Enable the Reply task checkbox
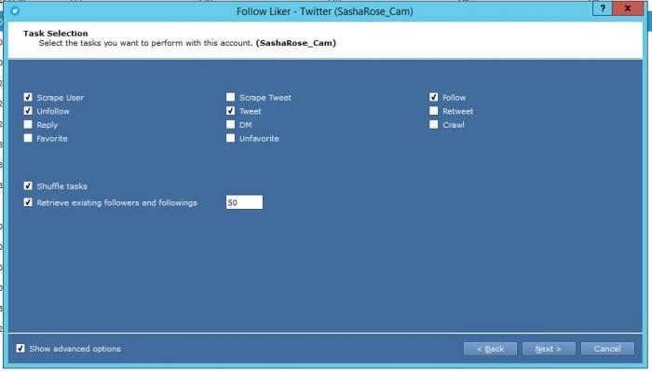This screenshot has height=372, width=652. (28, 124)
